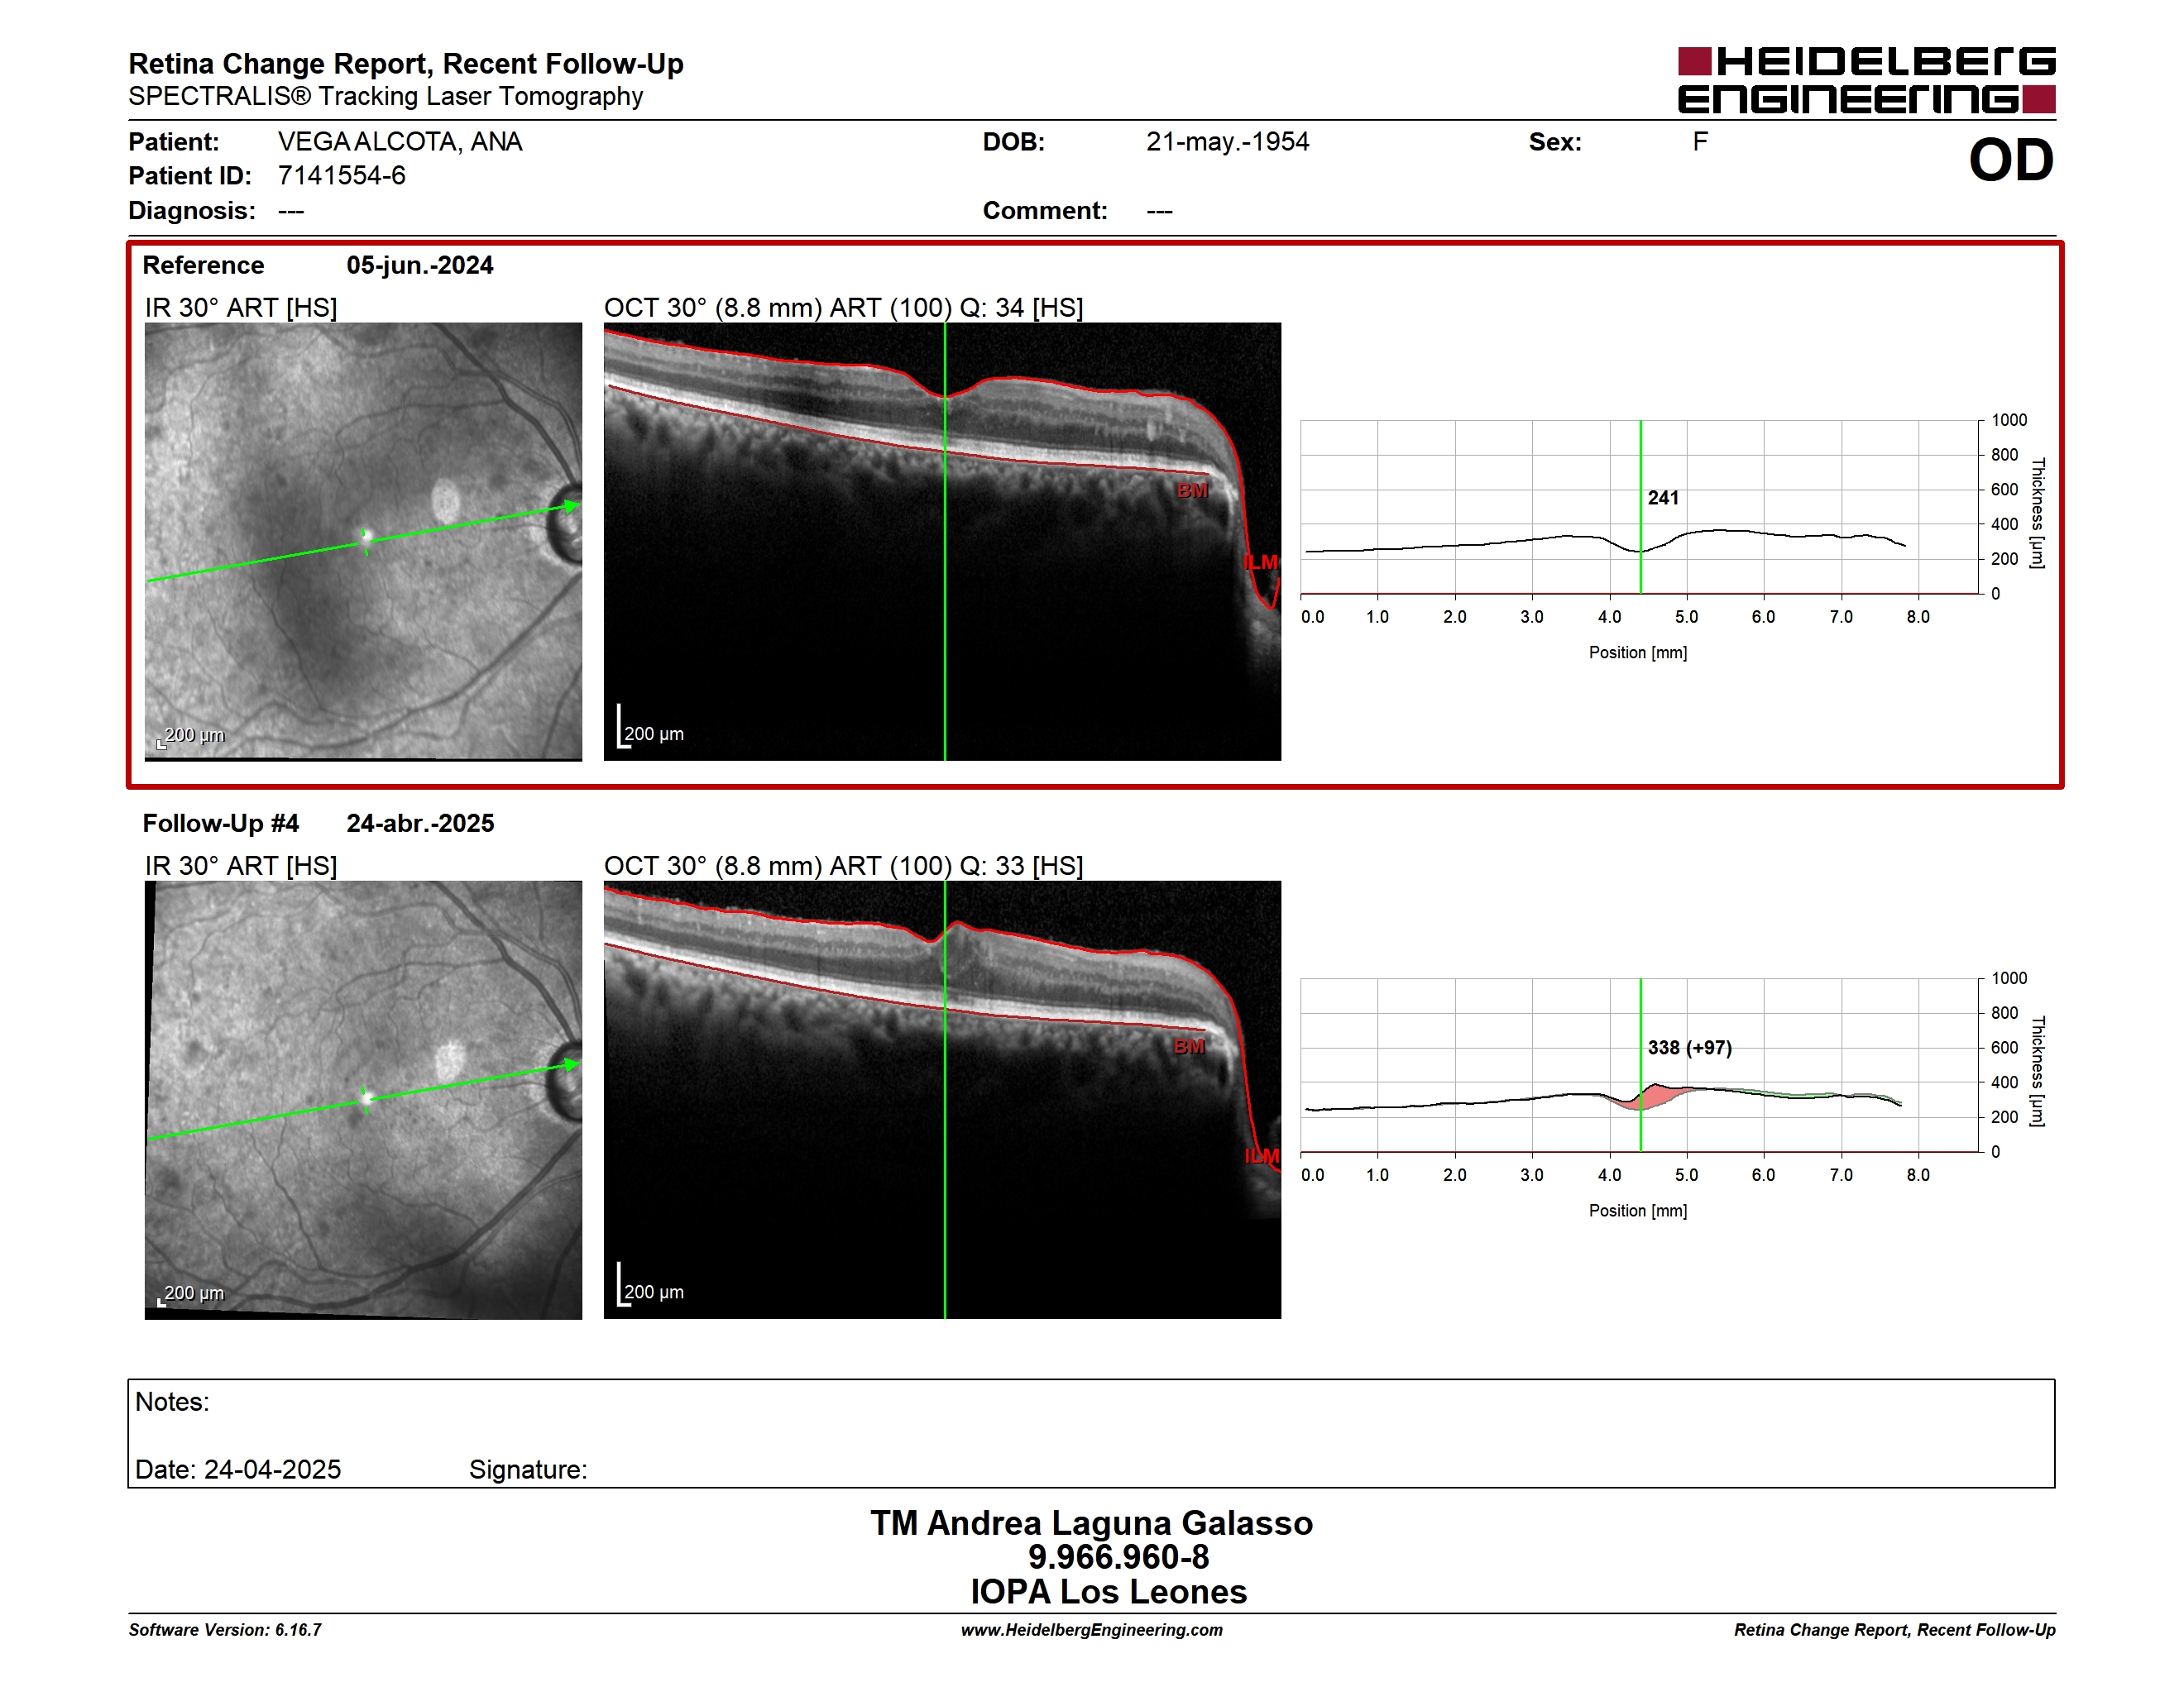The height and width of the screenshot is (1687, 2184).
Task: Click the 'BM' label in Reference OCT scan
Action: [x=1192, y=490]
